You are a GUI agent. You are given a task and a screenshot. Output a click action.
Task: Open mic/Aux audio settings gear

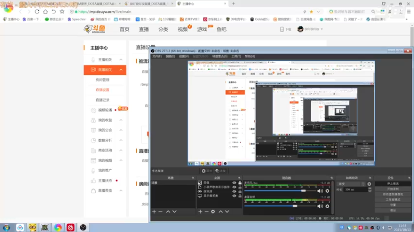[x=328, y=191]
